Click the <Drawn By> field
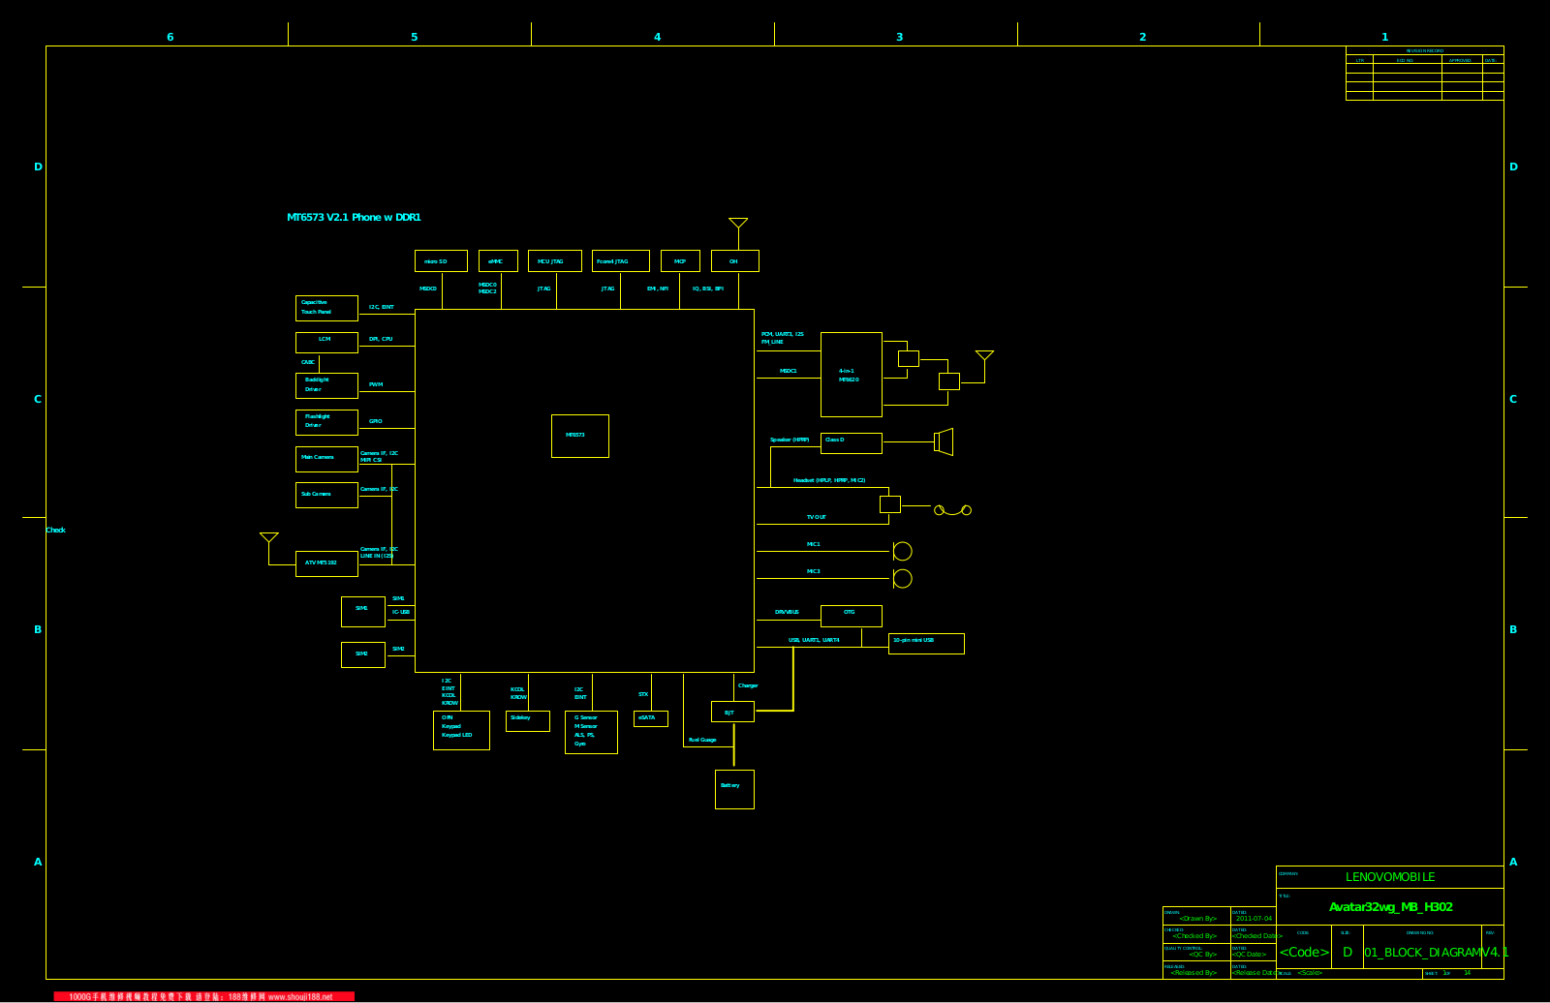 tap(1197, 919)
